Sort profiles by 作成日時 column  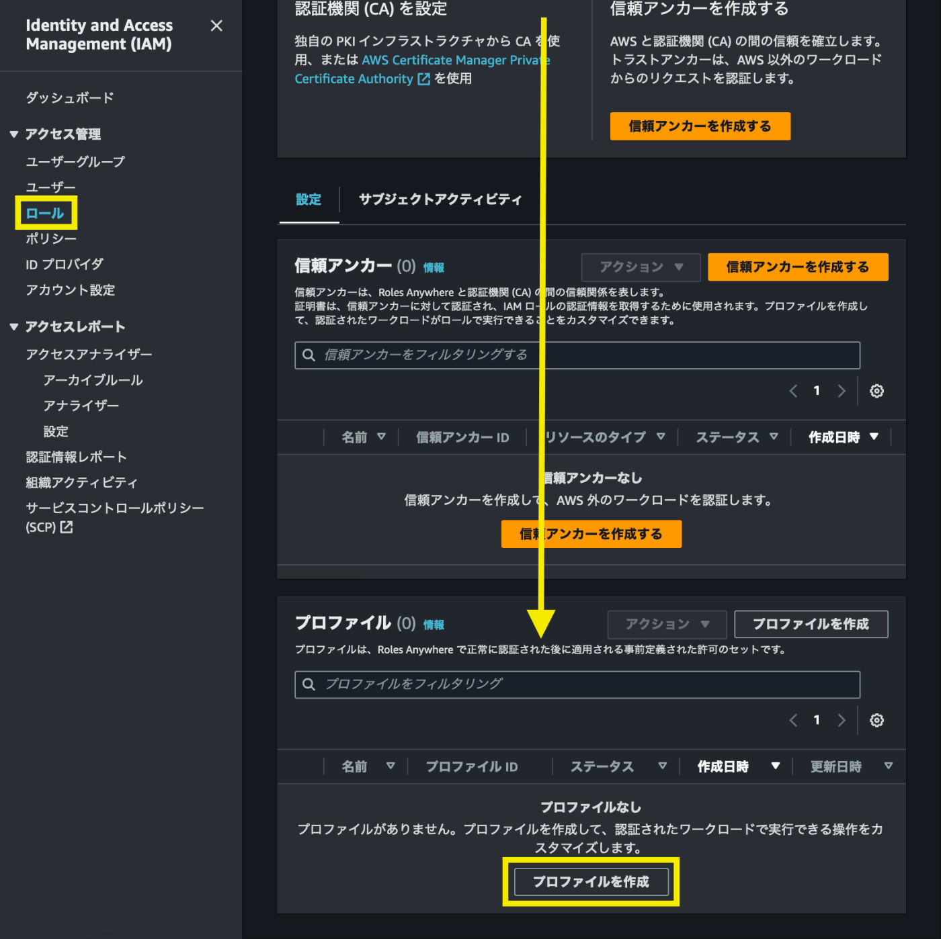click(x=739, y=766)
